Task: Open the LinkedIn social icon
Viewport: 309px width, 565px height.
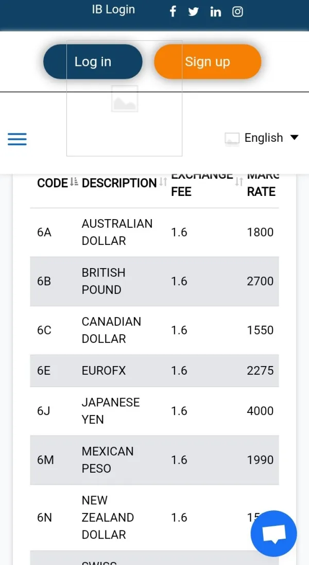Action: coord(216,12)
